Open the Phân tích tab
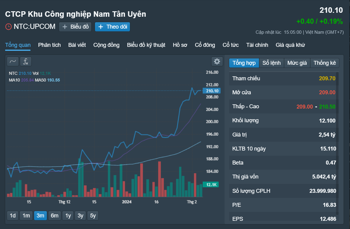The height and width of the screenshot is (229, 350). coord(49,45)
